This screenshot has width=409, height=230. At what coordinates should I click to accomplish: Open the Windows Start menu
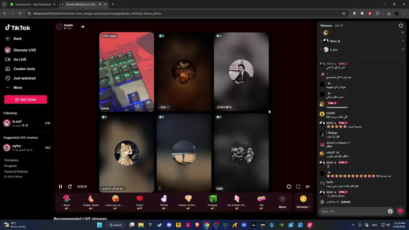tap(99, 225)
